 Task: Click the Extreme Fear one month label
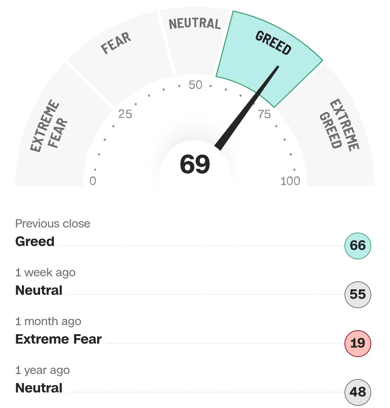click(x=58, y=339)
